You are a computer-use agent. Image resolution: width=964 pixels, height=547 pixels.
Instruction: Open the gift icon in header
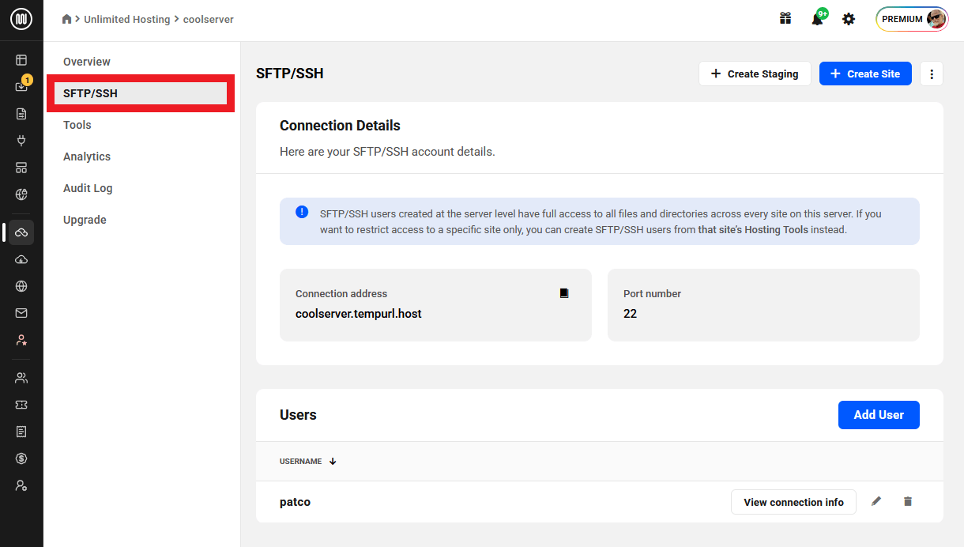[x=785, y=19]
